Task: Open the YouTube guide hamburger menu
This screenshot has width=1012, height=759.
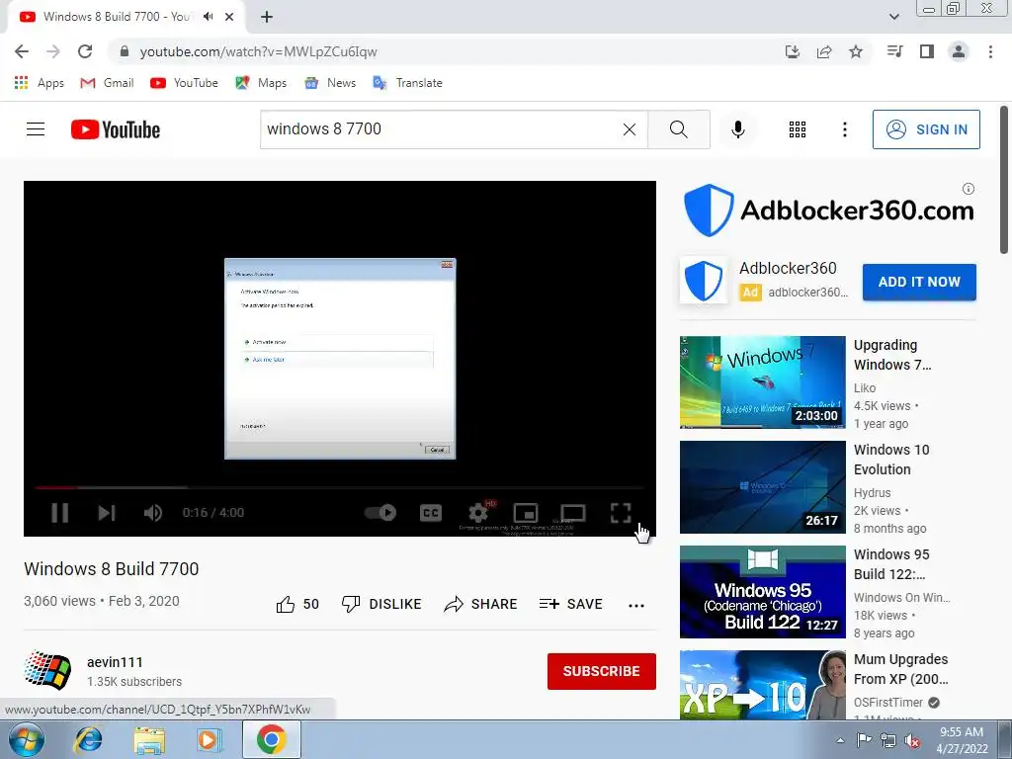Action: coord(36,129)
